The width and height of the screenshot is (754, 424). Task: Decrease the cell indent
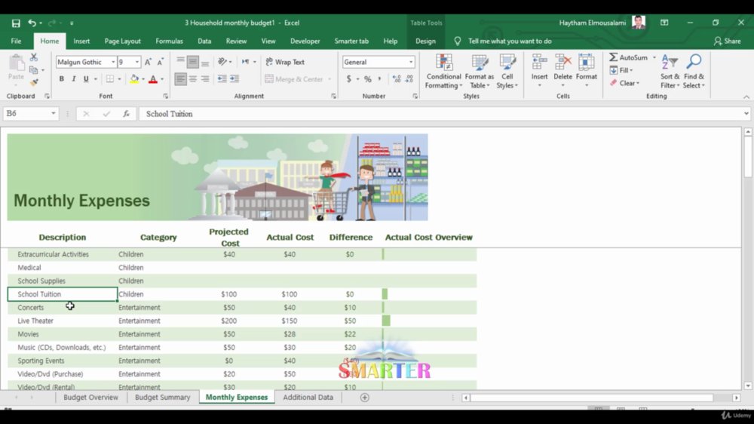coord(222,79)
